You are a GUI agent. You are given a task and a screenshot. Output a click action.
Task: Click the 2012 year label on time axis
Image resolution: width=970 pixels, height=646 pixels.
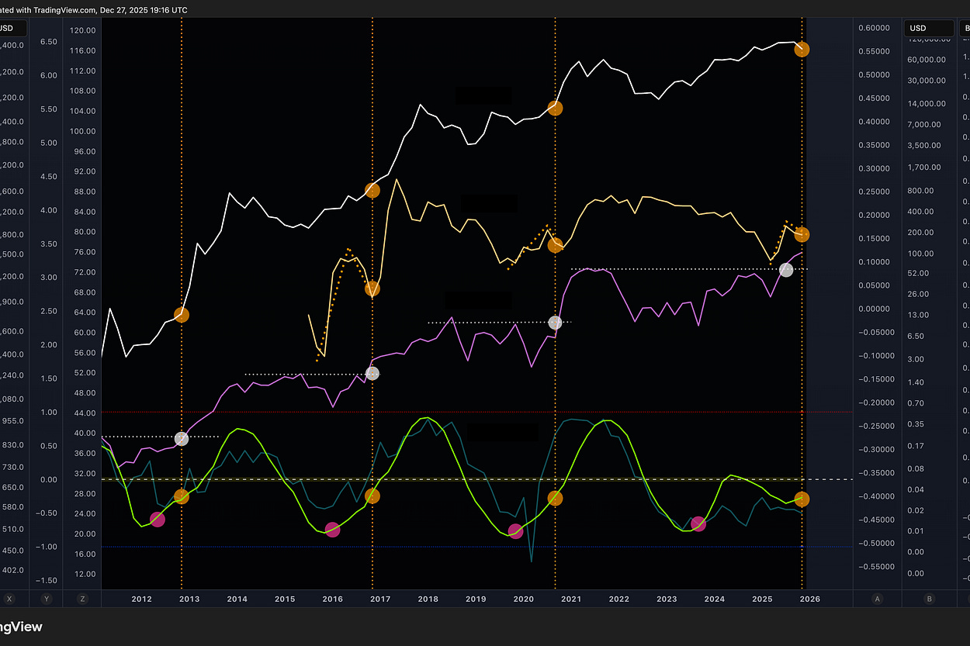coord(141,599)
